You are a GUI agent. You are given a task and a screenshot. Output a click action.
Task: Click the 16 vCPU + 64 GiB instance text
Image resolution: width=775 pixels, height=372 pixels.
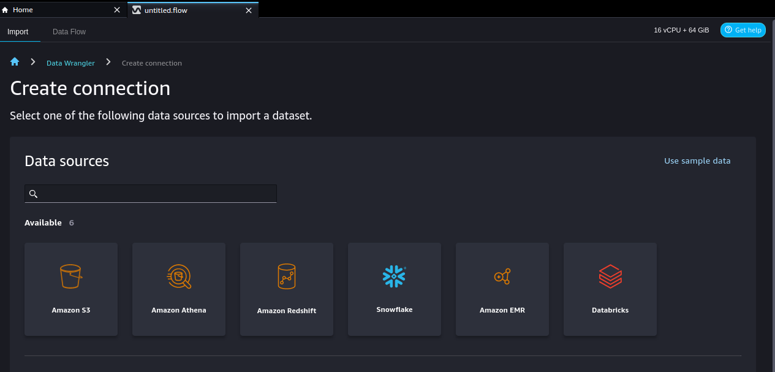[x=681, y=30]
